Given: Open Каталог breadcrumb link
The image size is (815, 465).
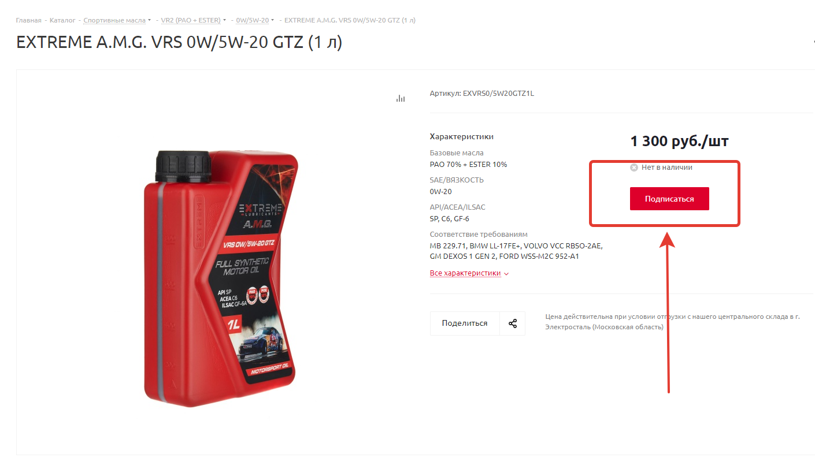Looking at the screenshot, I should (62, 20).
